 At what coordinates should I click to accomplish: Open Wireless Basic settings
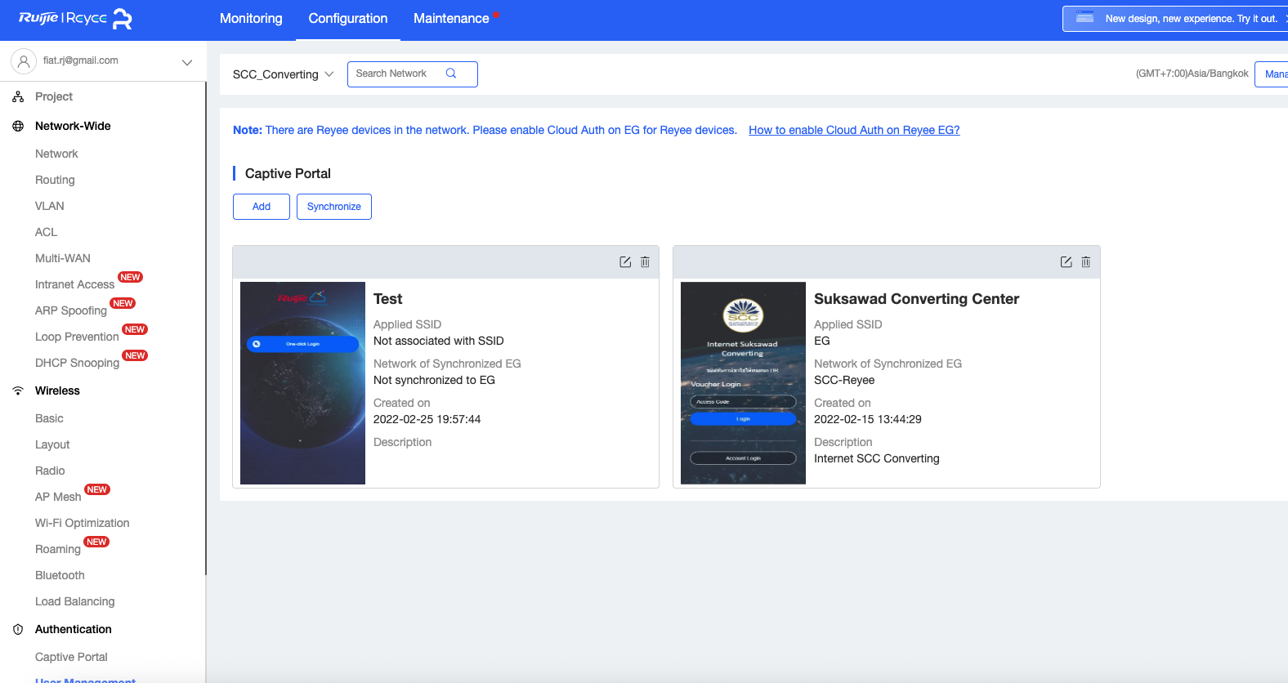(49, 418)
